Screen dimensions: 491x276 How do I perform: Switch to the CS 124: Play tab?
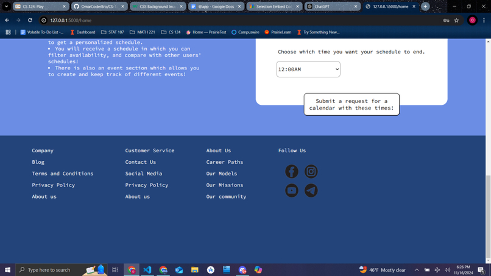(41, 6)
